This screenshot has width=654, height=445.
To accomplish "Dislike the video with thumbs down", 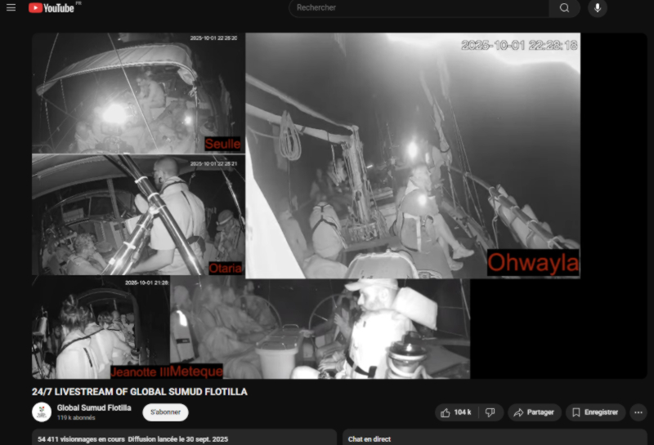I will [x=490, y=412].
